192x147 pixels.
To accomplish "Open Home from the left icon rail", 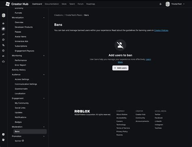I will [x=3, y=23].
